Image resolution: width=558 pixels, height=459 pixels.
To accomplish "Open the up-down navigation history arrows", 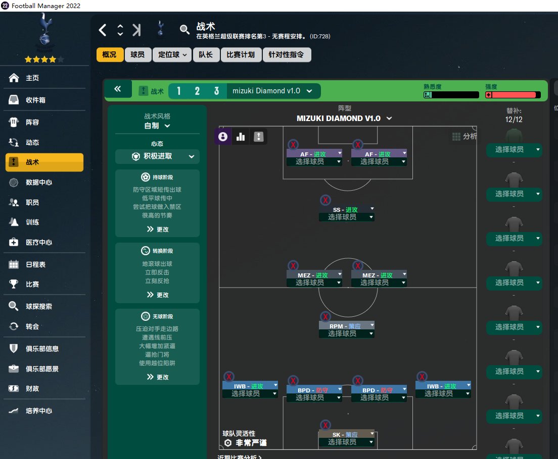I will coord(120,30).
